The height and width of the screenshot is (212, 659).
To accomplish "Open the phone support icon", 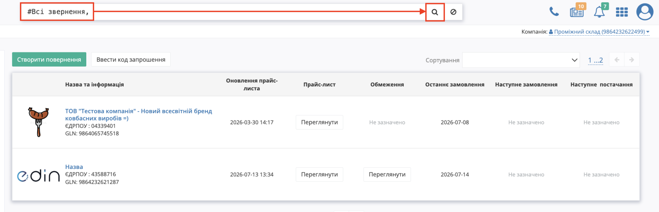I will coord(554,12).
